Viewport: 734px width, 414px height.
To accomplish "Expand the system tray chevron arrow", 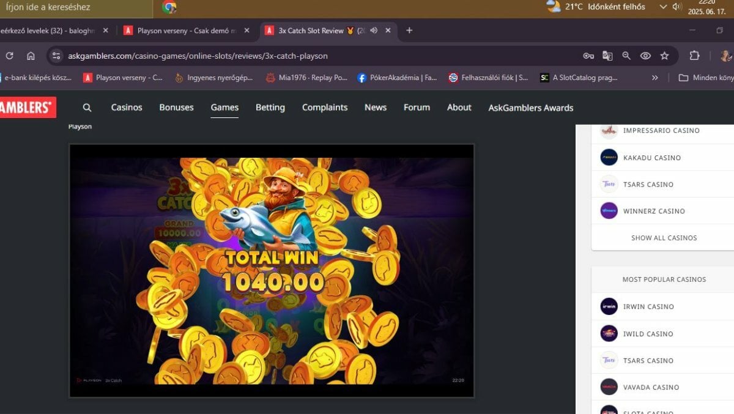I will coord(663,7).
